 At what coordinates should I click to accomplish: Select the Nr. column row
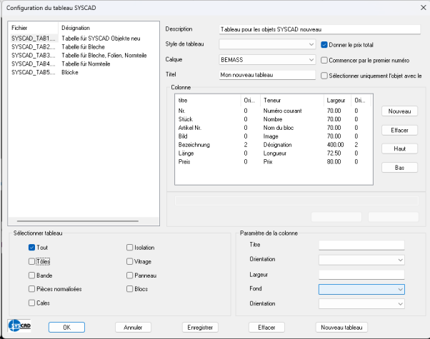pos(274,111)
